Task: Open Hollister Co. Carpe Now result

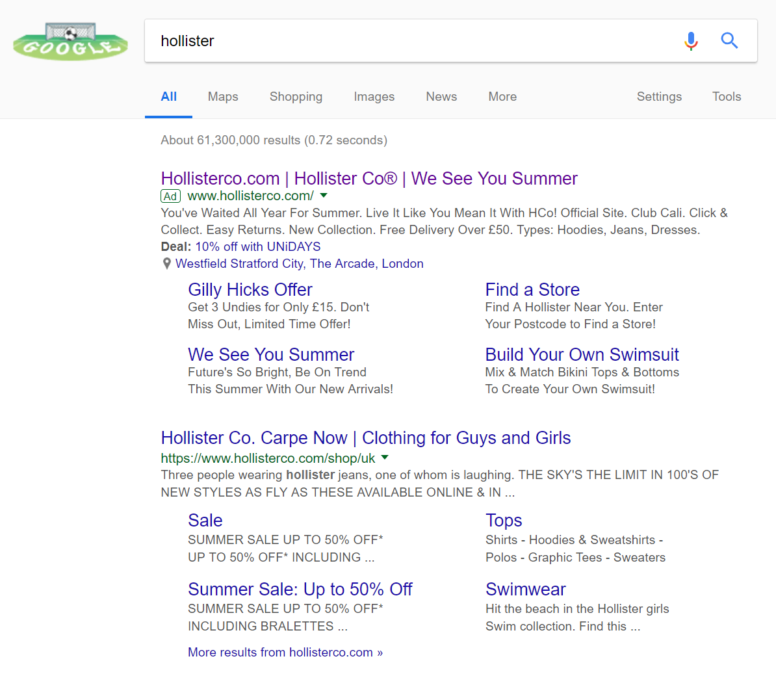Action: pyautogui.click(x=366, y=438)
